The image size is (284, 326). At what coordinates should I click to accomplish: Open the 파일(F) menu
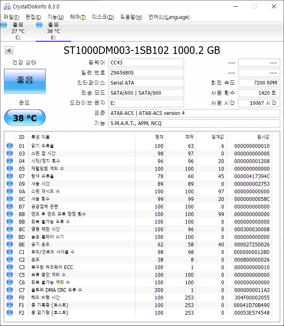tap(11, 17)
